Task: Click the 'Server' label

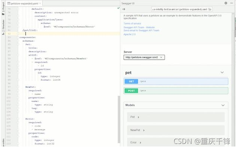Action: (x=128, y=52)
